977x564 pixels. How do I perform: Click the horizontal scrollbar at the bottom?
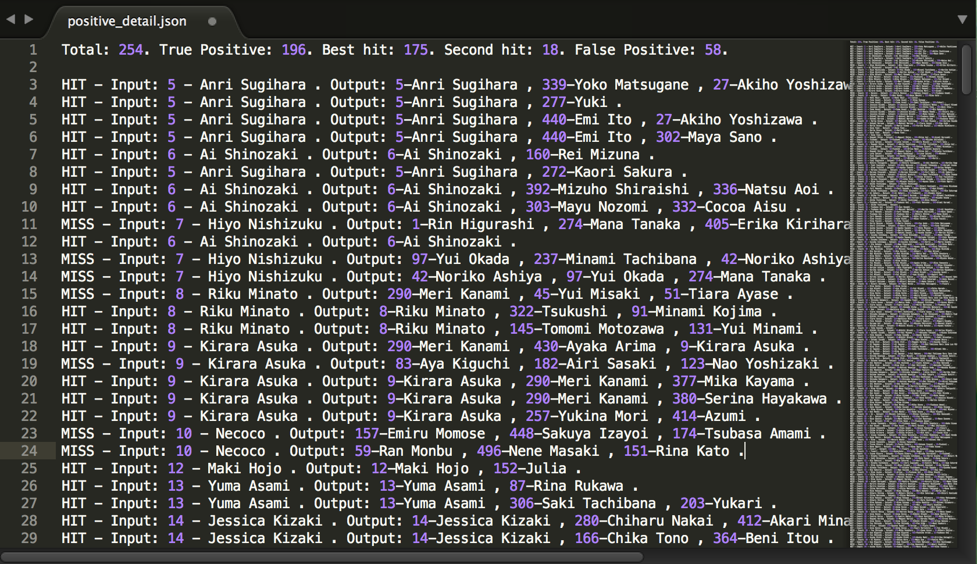coord(323,557)
